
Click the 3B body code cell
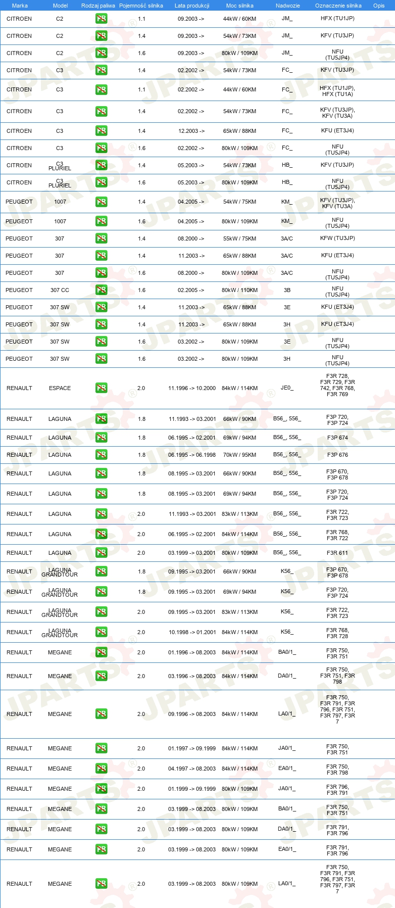click(287, 290)
